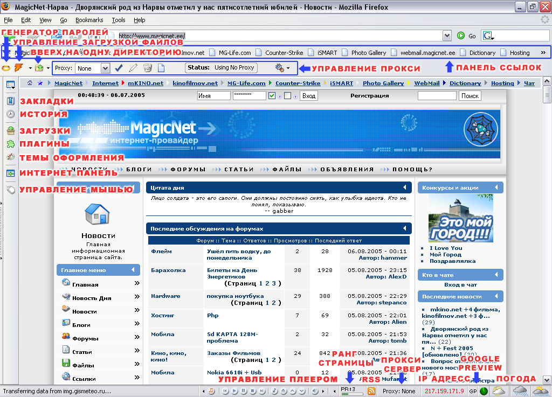This screenshot has height=397, width=552.
Task: Open the History sidebar clock icon
Action: [10, 114]
